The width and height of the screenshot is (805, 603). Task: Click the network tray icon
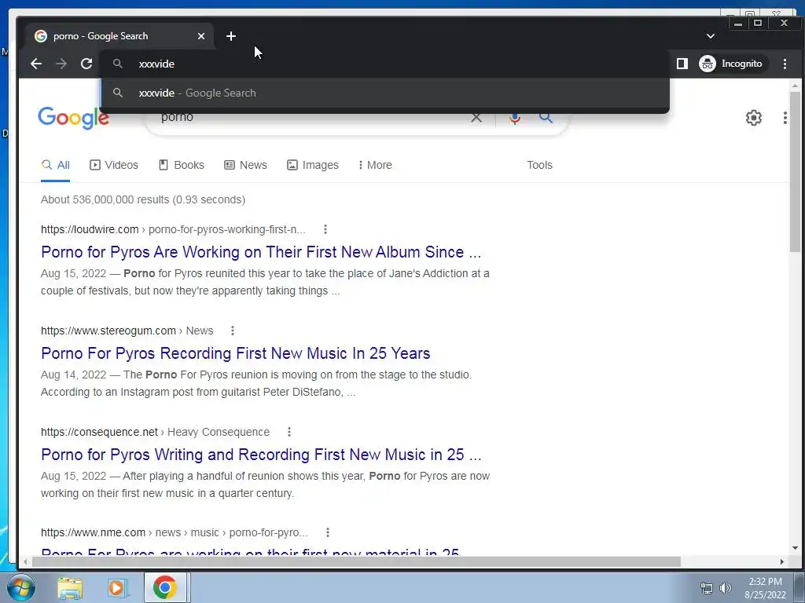707,588
